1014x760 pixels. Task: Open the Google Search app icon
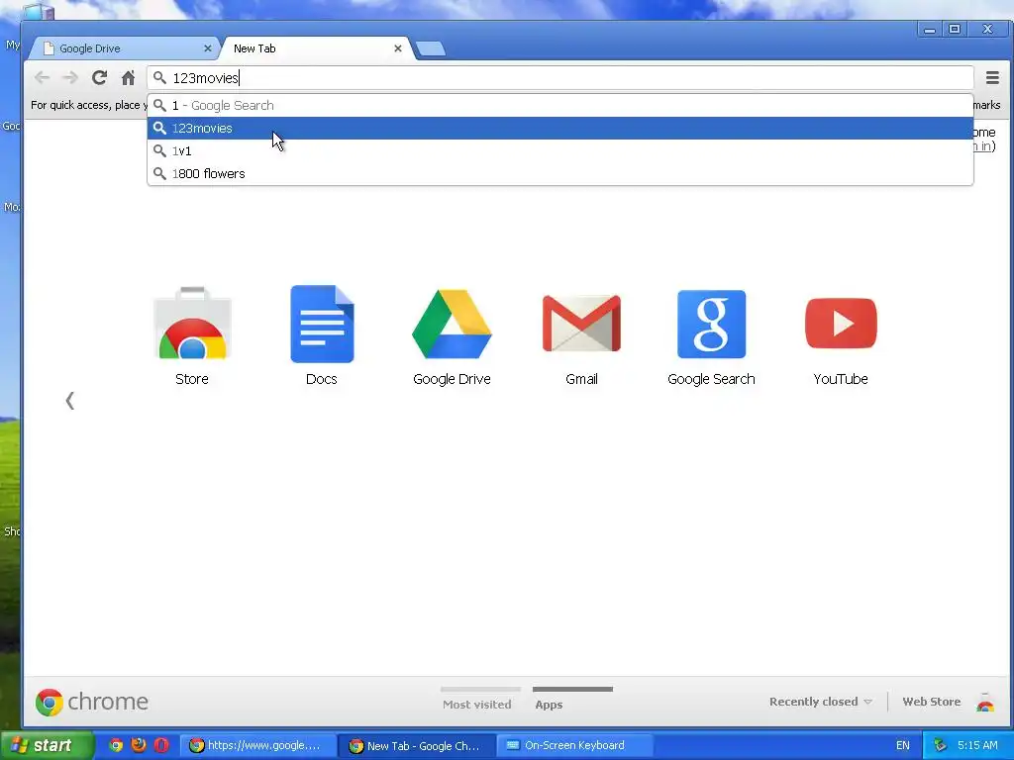pyautogui.click(x=711, y=324)
